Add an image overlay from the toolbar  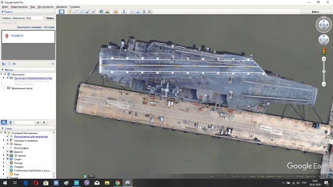pos(87,11)
